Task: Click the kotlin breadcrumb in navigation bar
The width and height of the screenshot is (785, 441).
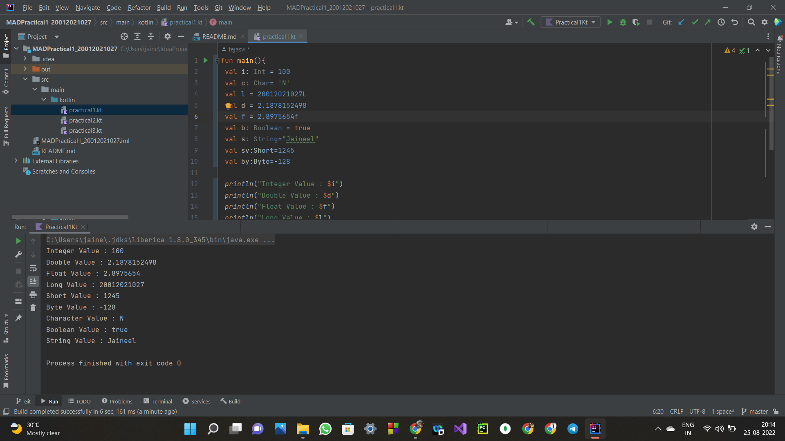Action: tap(146, 22)
